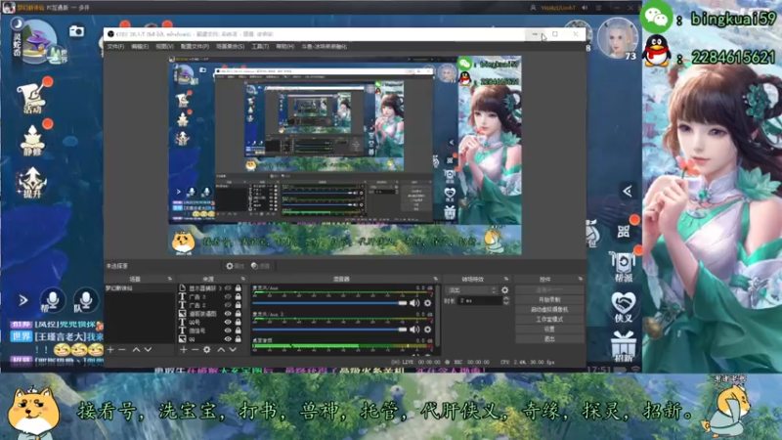Click the 帮 guild voice microphone icon
The width and height of the screenshot is (782, 440).
[52, 300]
